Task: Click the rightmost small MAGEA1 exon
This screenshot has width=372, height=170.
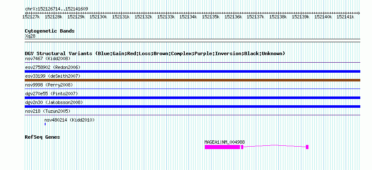Action: coord(307,147)
